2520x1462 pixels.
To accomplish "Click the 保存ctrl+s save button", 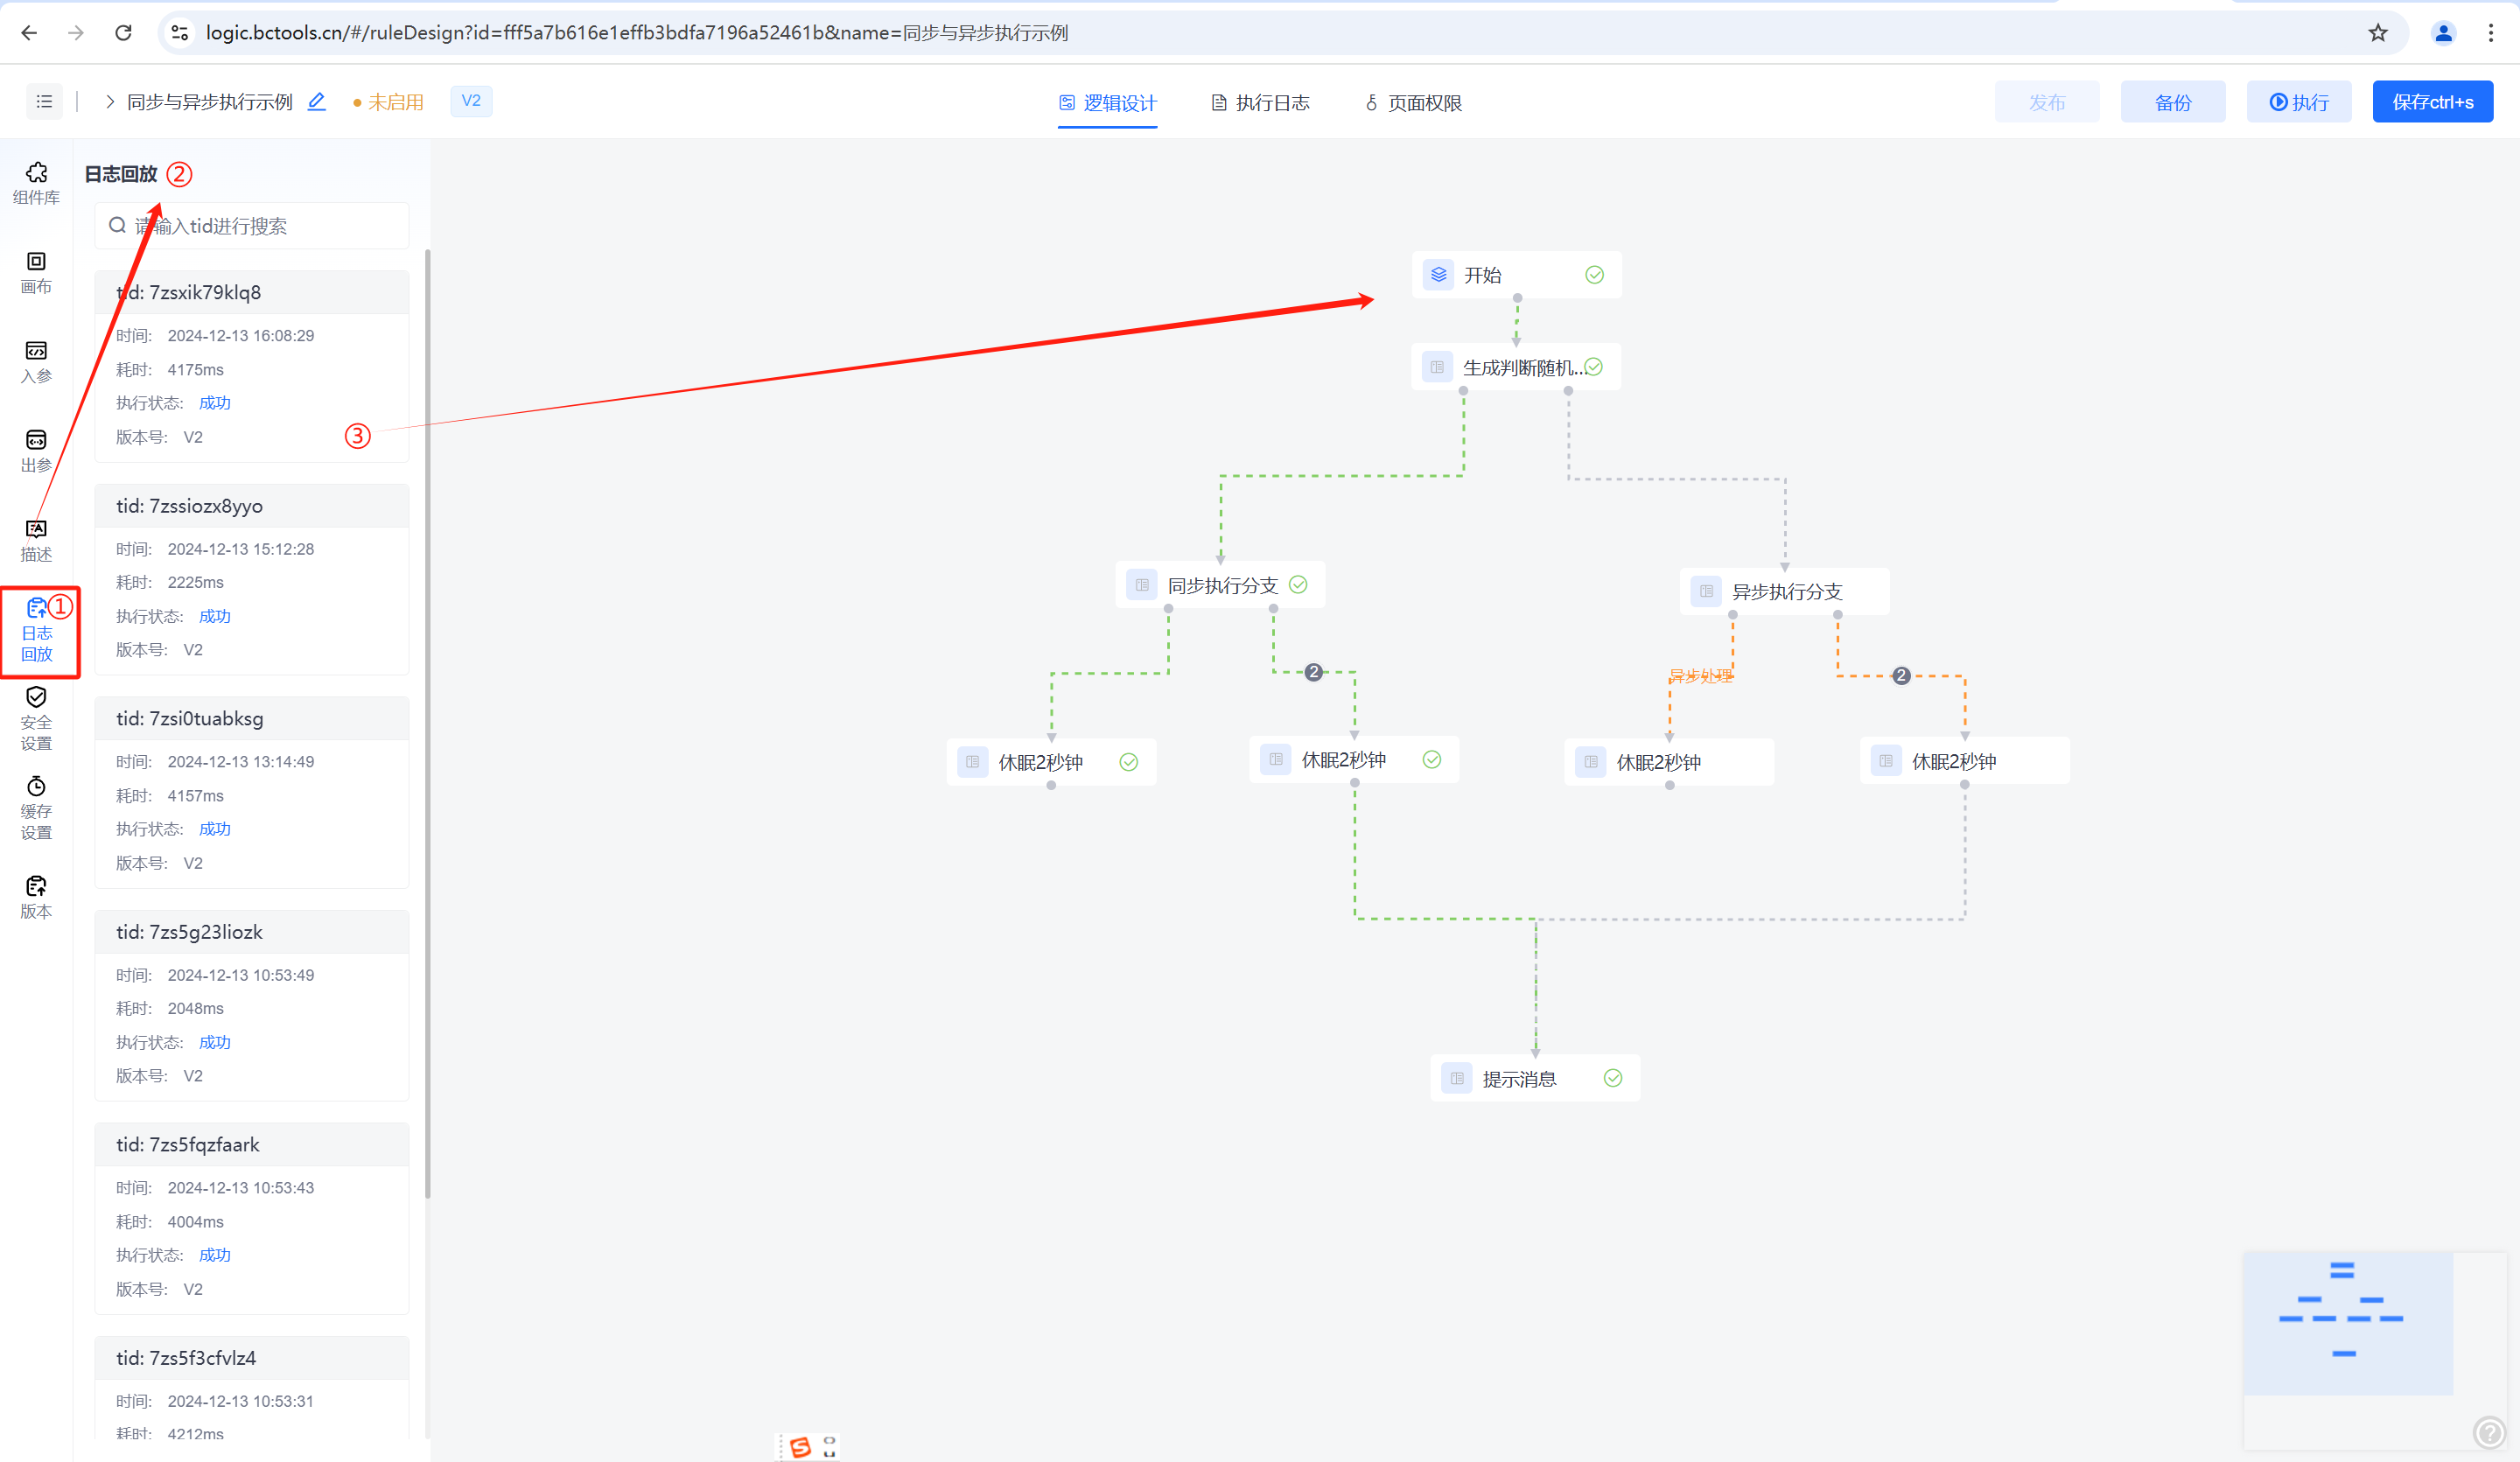I will (x=2433, y=102).
